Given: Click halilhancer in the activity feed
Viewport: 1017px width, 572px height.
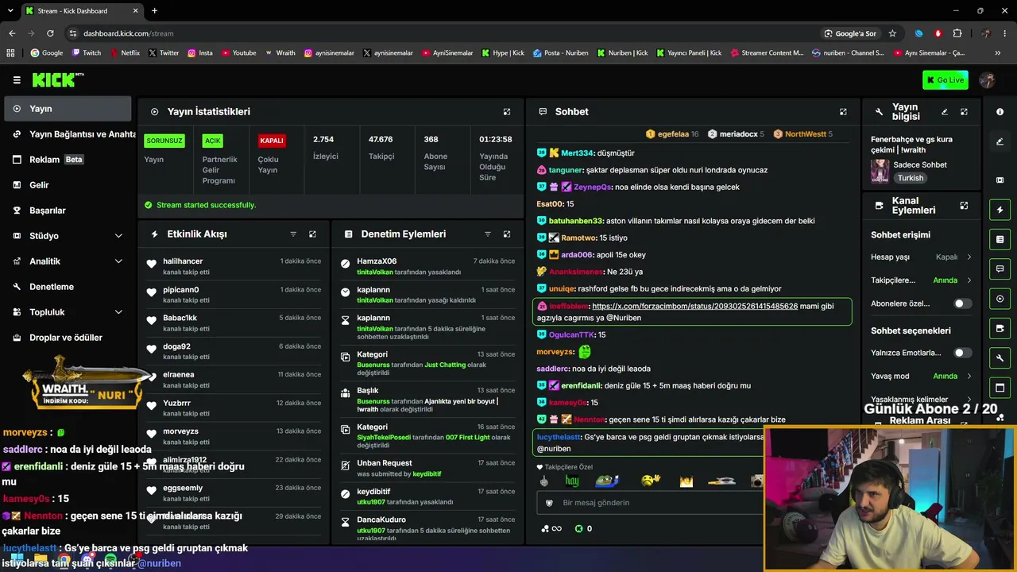Looking at the screenshot, I should pos(183,261).
